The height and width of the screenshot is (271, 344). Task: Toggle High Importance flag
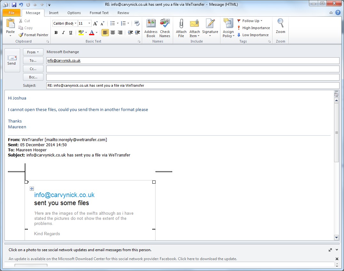tap(253, 28)
